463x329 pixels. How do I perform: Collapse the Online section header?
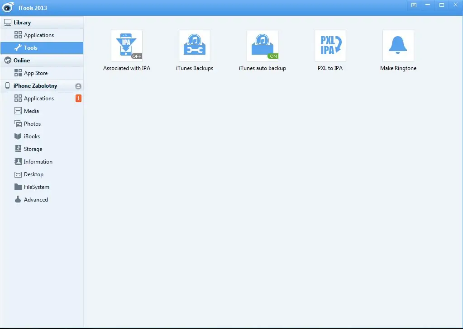coord(42,61)
